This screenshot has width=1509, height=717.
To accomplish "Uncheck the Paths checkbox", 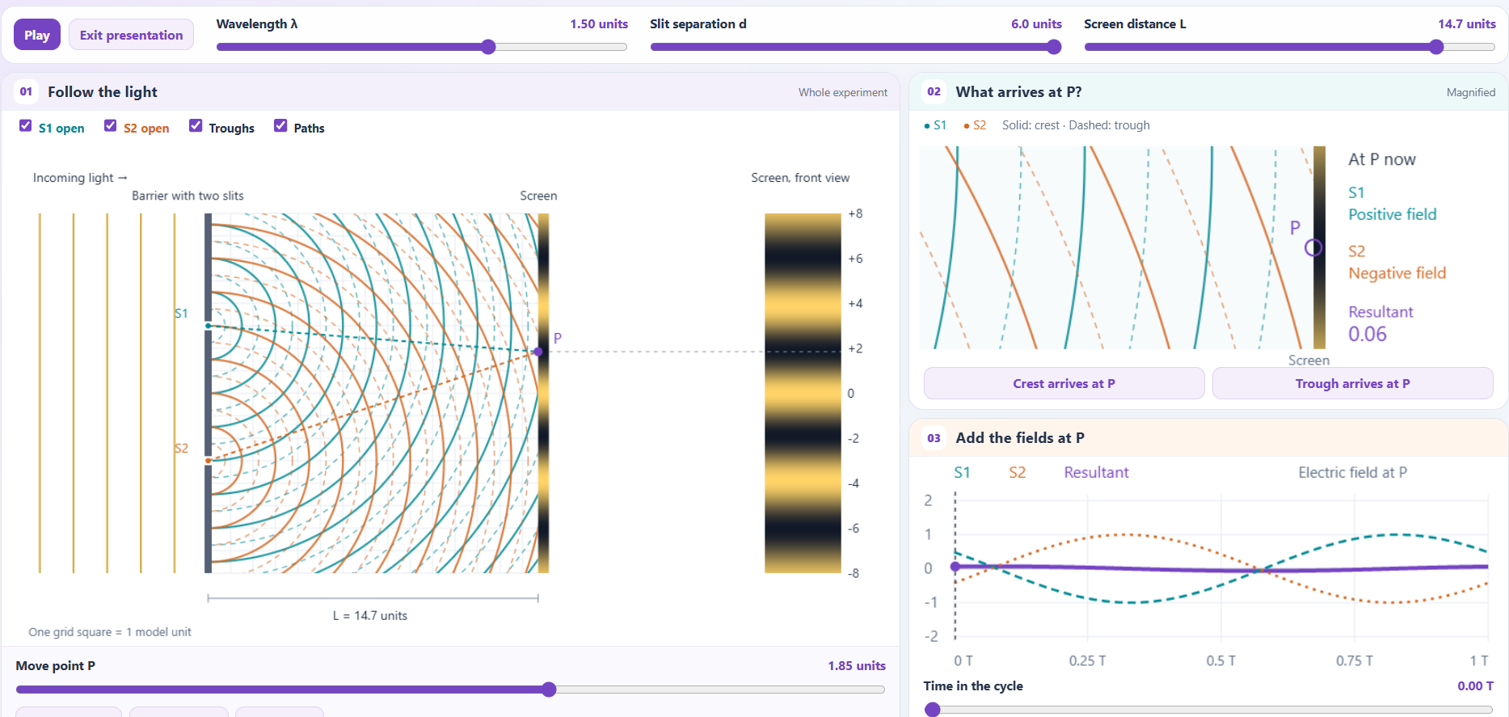I will [x=280, y=126].
